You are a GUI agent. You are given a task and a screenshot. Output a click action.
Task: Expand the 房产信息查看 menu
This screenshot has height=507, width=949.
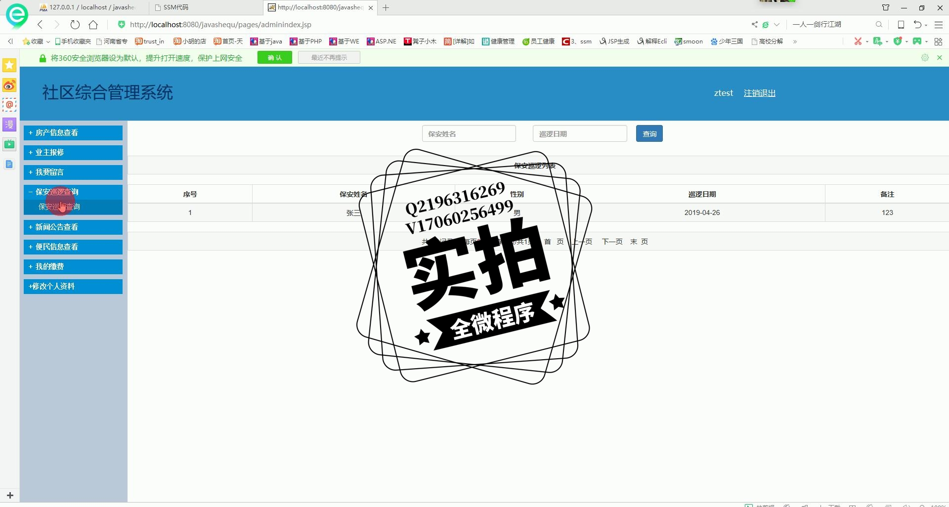pos(73,133)
